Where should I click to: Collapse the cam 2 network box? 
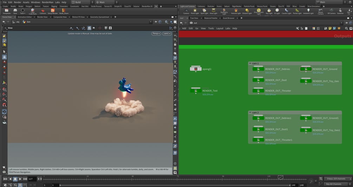pos(250,112)
